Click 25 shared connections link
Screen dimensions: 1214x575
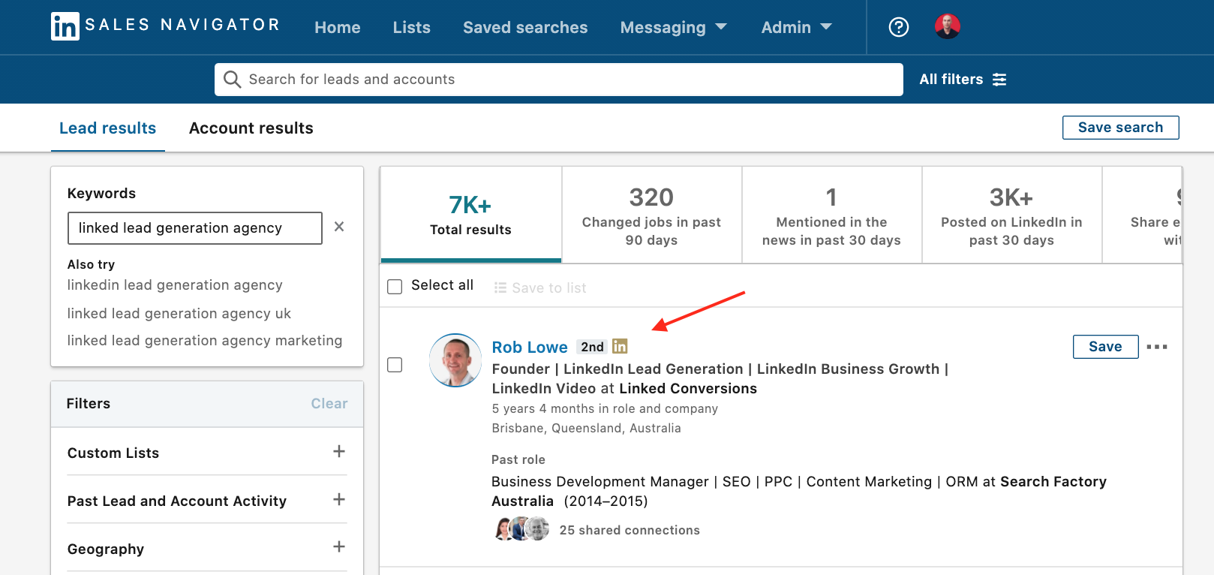click(630, 530)
